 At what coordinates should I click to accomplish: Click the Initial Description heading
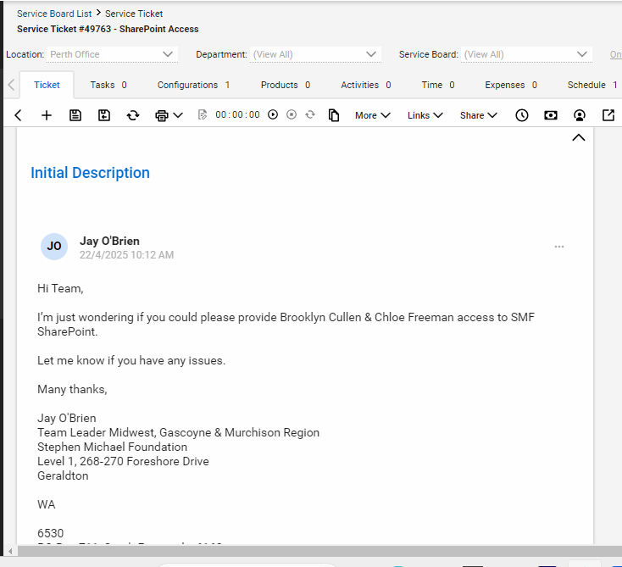(90, 173)
